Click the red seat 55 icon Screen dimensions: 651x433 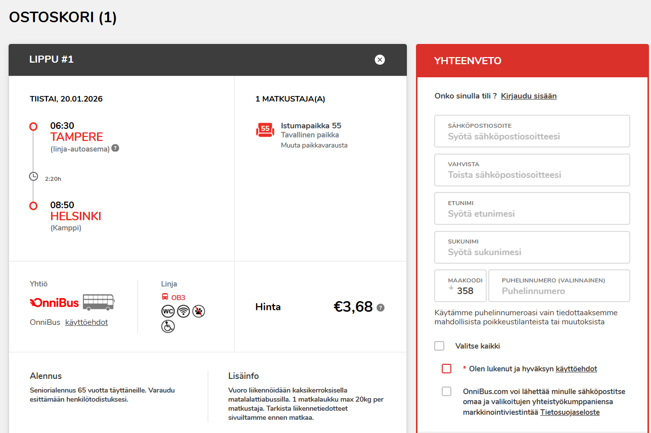coord(265,130)
